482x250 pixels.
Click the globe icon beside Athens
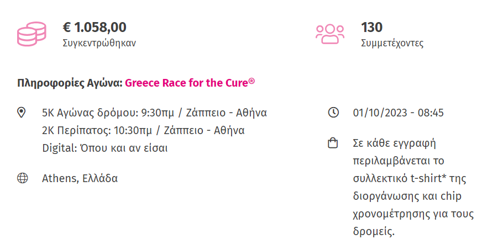[22, 178]
